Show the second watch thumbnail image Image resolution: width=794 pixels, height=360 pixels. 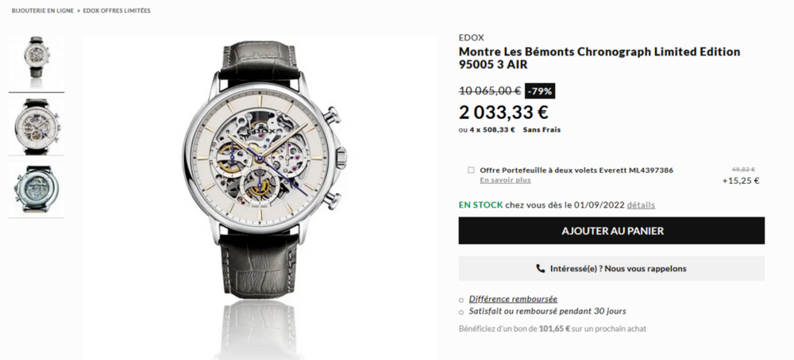point(36,127)
